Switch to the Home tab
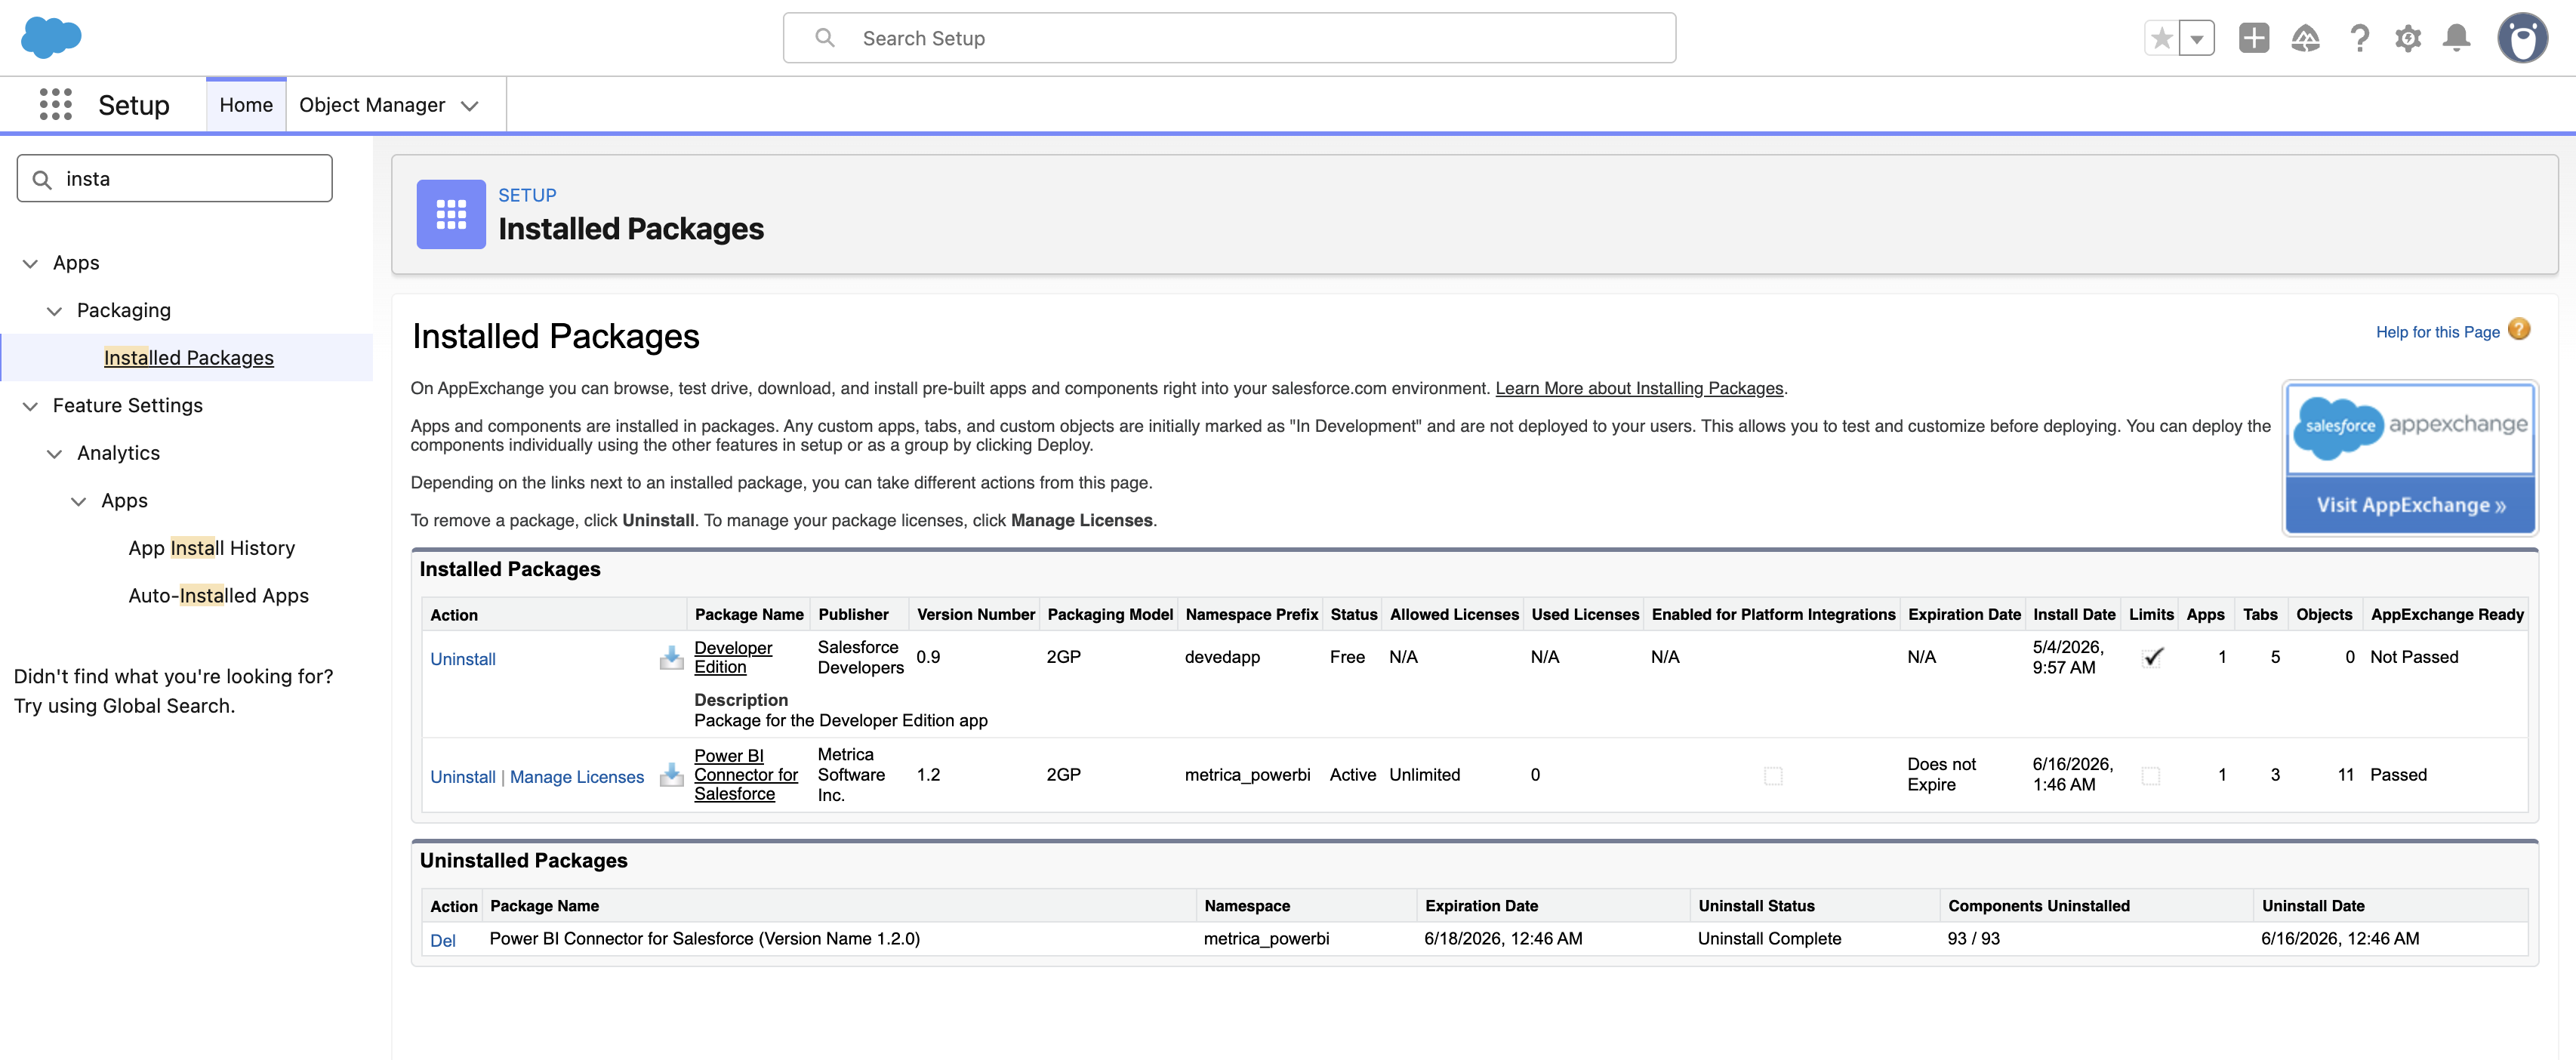This screenshot has height=1060, width=2576. point(246,105)
